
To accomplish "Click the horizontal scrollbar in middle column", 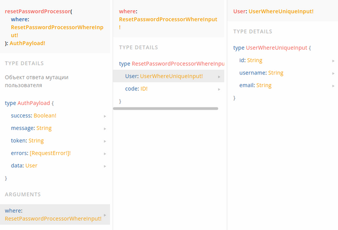I will tap(166, 109).
